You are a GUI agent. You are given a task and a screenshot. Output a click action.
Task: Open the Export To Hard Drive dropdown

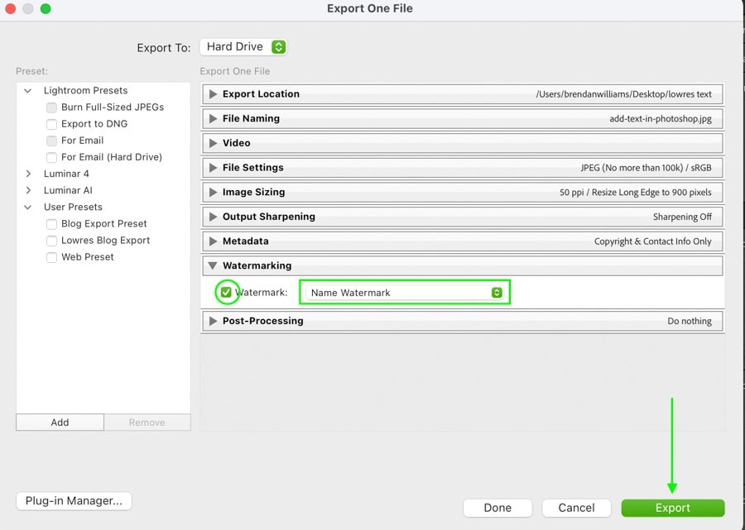(x=243, y=47)
